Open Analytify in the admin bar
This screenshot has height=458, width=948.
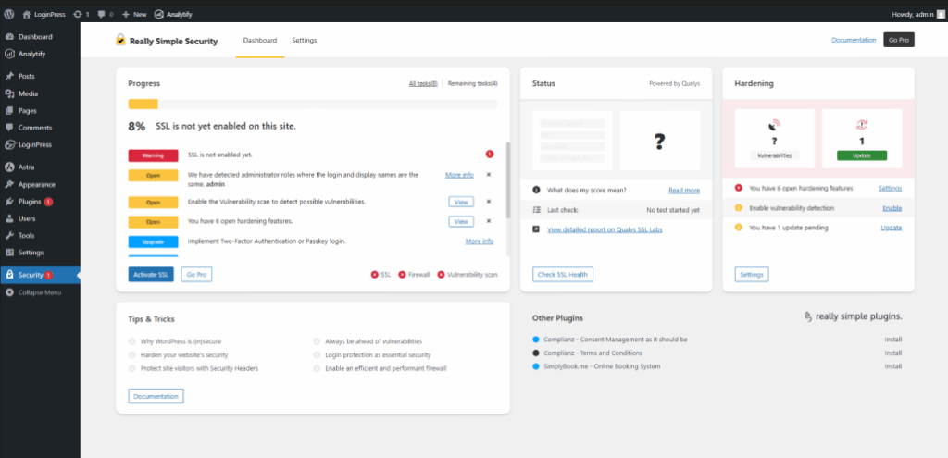[173, 14]
